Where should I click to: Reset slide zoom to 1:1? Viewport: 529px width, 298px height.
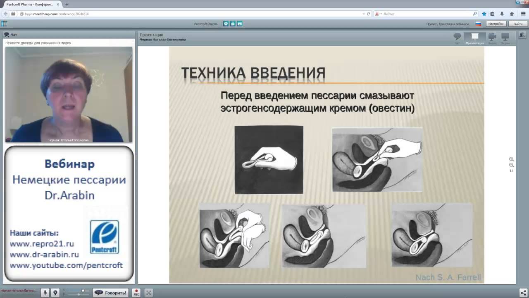(511, 171)
